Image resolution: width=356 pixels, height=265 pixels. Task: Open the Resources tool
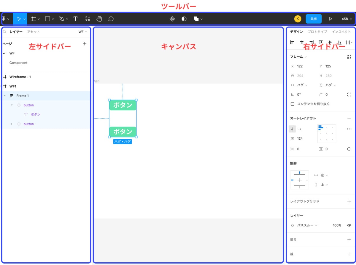[x=88, y=19]
